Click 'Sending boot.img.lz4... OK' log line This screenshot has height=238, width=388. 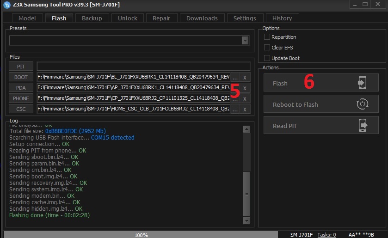click(x=43, y=177)
